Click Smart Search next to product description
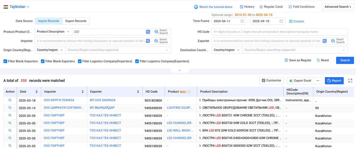Viewport: 356px width, 149px height. coord(161,32)
